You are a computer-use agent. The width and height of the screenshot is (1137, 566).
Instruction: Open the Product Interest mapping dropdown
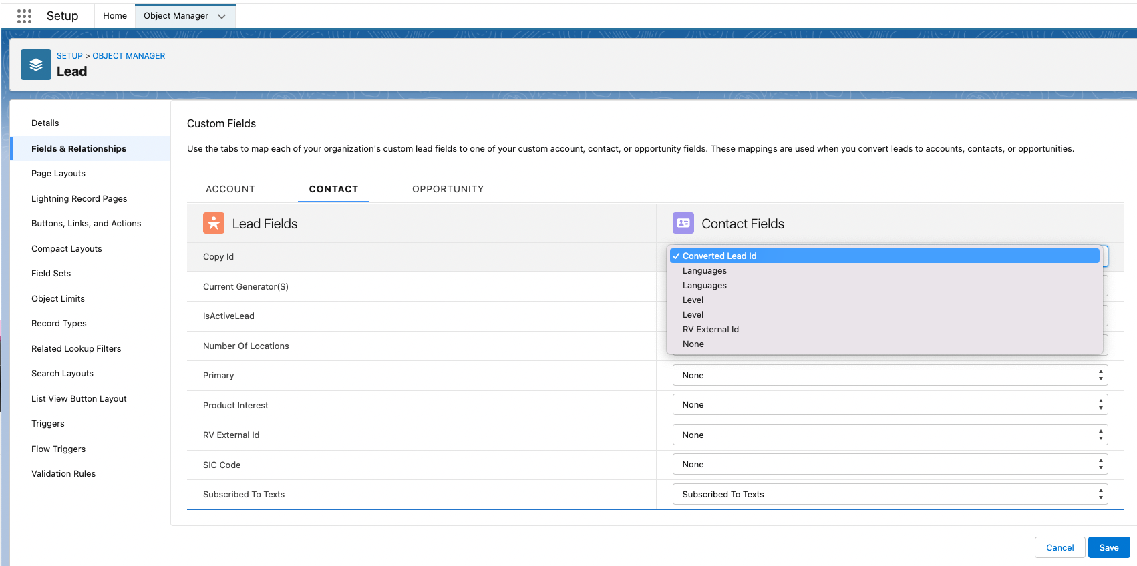pos(890,404)
